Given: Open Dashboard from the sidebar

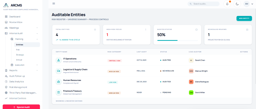Looking at the screenshot, I should pyautogui.click(x=15, y=17).
